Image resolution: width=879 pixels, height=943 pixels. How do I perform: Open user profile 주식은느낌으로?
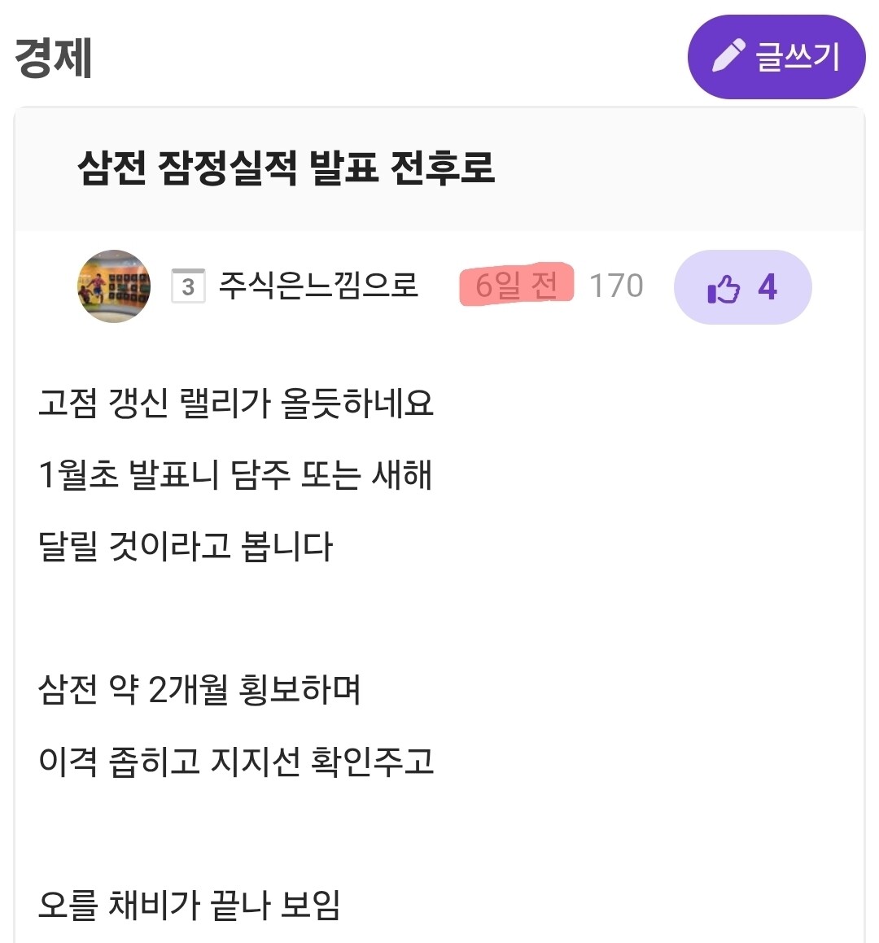pos(317,285)
